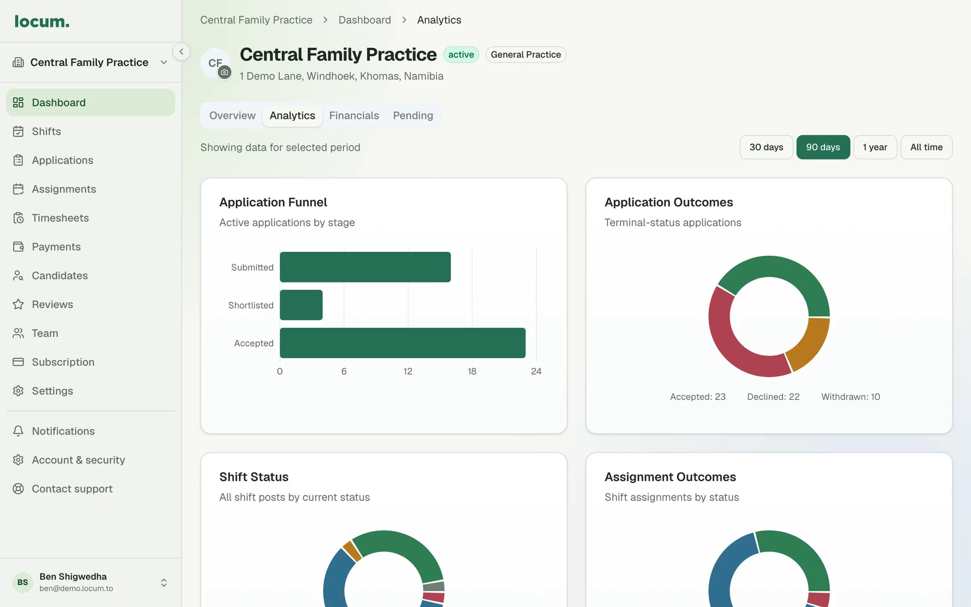Select the 30 days period
The width and height of the screenshot is (971, 607).
766,147
